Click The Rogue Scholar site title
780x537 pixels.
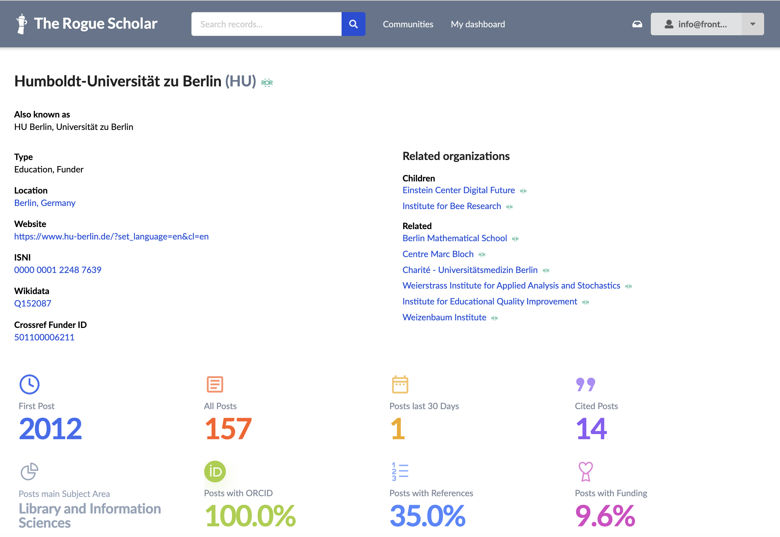[x=96, y=23]
